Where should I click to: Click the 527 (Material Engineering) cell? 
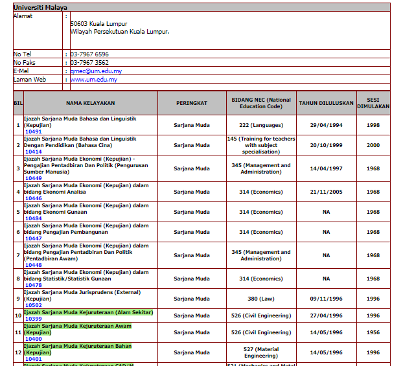[261, 352]
